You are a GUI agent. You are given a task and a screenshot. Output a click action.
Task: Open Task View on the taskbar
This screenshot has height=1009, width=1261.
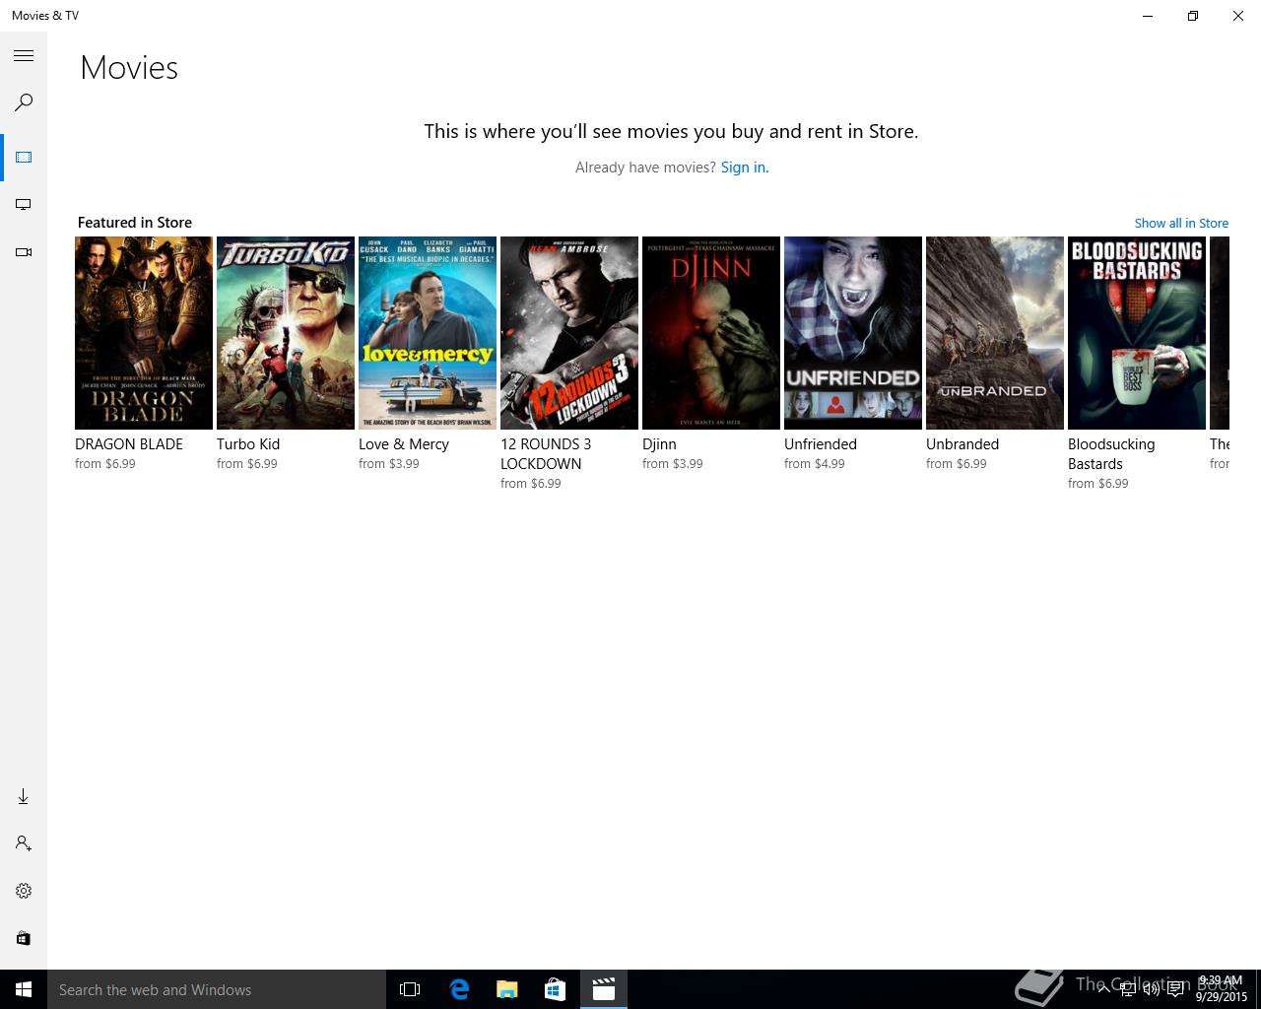pyautogui.click(x=410, y=989)
